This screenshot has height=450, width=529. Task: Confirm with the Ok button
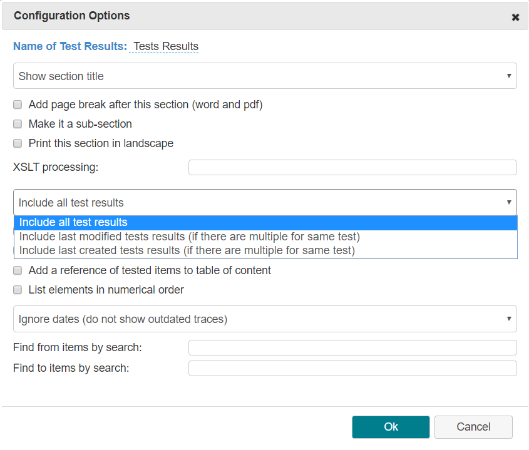click(391, 427)
